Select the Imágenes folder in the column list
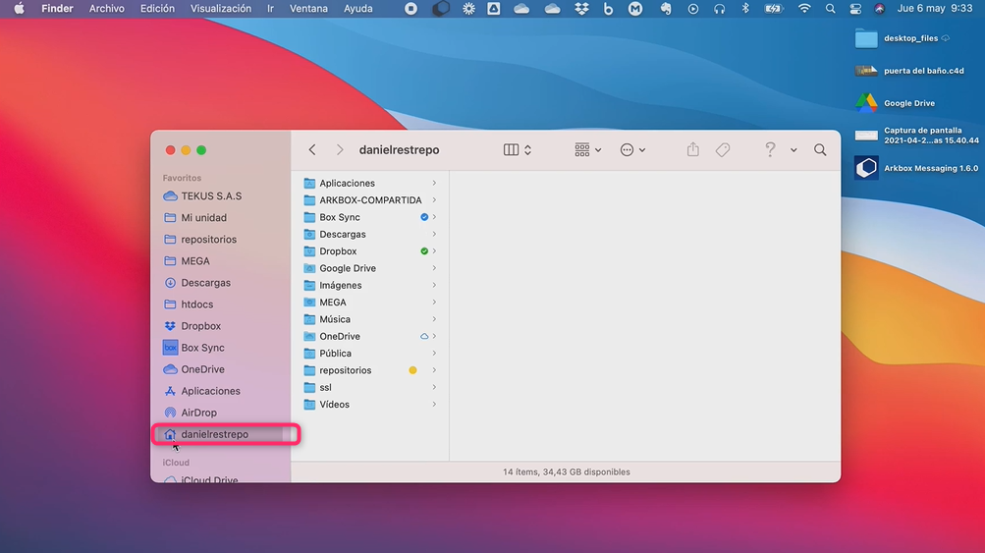The width and height of the screenshot is (985, 553). pyautogui.click(x=340, y=285)
